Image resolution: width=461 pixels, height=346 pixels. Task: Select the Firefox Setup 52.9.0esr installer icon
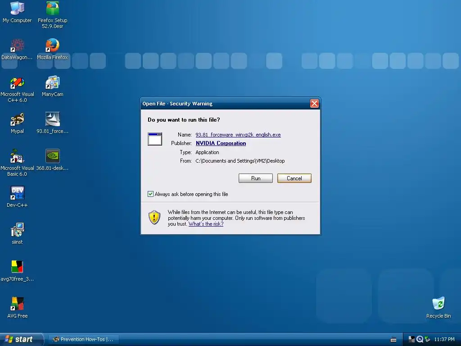[x=52, y=15]
